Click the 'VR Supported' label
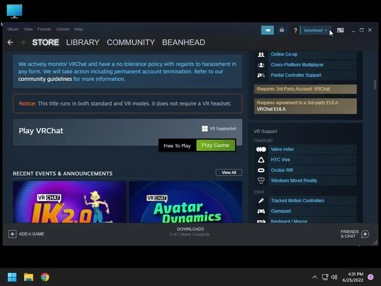381x286 pixels. (x=223, y=128)
